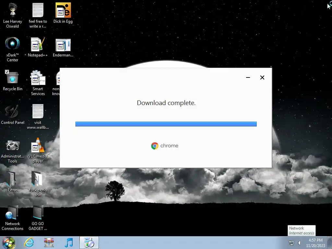Open Smart Services desktop icon
The image size is (332, 249).
38,83
